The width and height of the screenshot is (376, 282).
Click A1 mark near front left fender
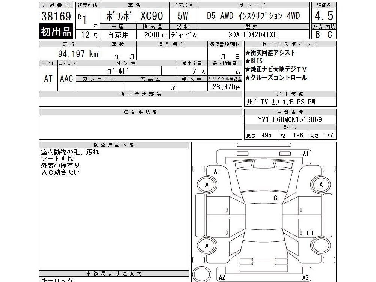tap(217, 172)
